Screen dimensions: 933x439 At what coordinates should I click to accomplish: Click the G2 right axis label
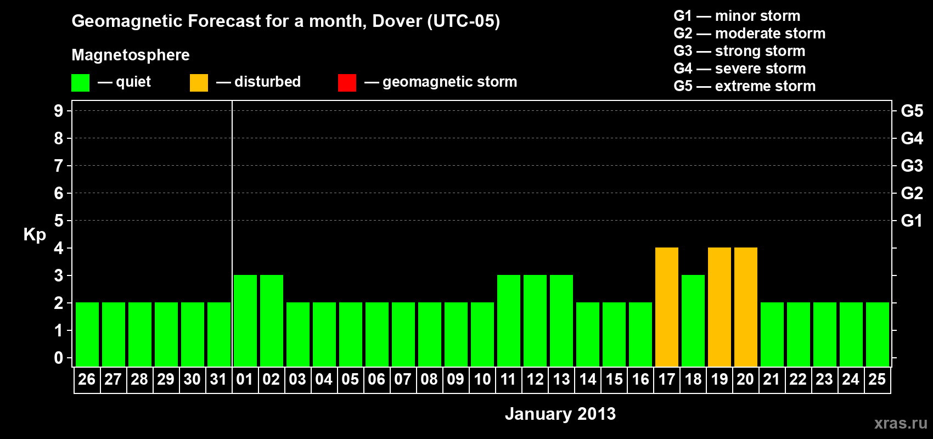912,193
